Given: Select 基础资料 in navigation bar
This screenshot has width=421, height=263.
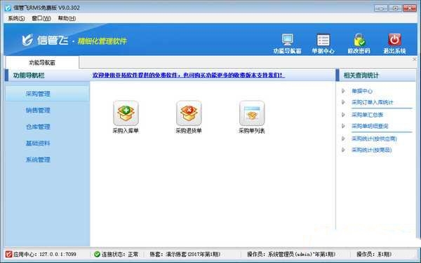Looking at the screenshot, I should pos(38,143).
